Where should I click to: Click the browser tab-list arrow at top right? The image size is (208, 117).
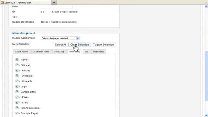tap(206, 2)
